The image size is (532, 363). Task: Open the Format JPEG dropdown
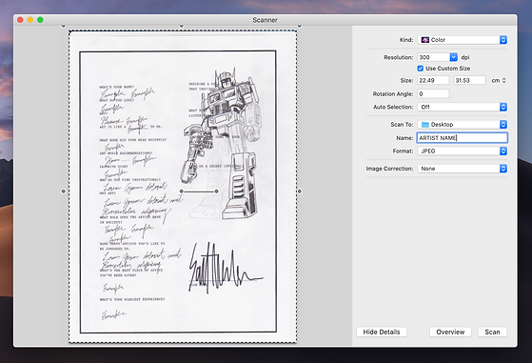coord(463,151)
